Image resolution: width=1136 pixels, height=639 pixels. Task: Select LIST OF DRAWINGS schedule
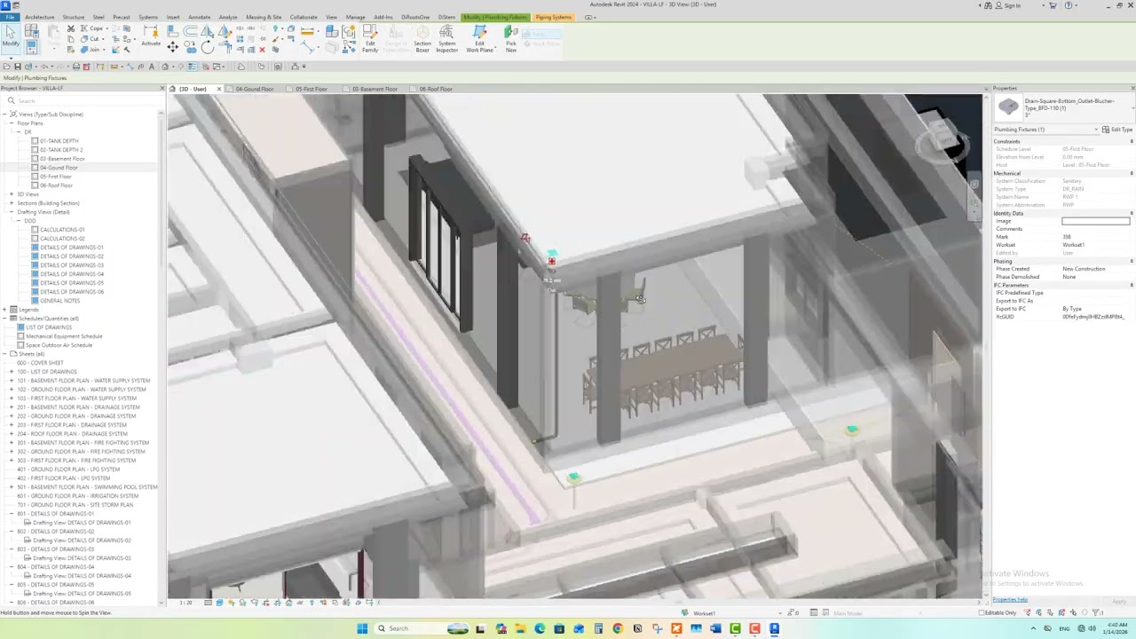(x=49, y=327)
